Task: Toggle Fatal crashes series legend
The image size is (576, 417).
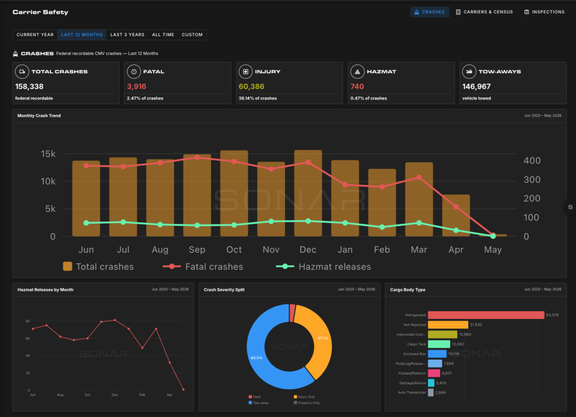Action: coord(203,267)
